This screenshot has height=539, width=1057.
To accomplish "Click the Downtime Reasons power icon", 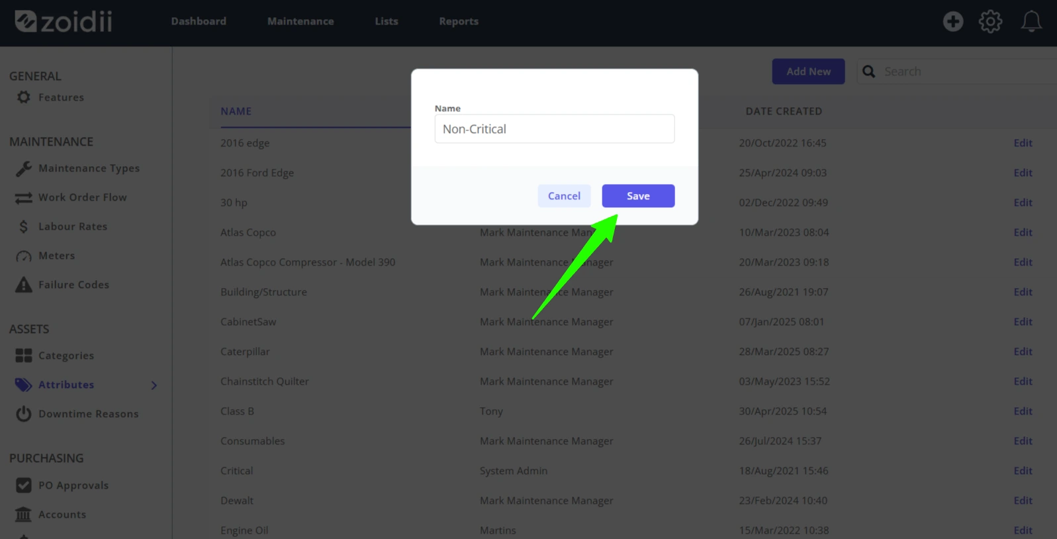I will [x=24, y=414].
